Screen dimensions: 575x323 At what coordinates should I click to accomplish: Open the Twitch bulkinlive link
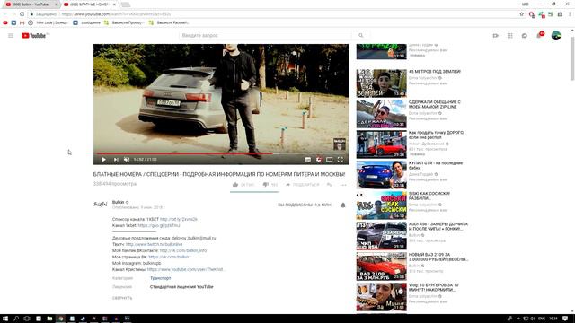coord(154,244)
